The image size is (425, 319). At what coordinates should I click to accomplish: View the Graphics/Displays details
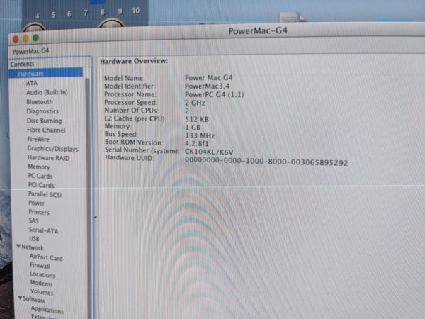52,149
